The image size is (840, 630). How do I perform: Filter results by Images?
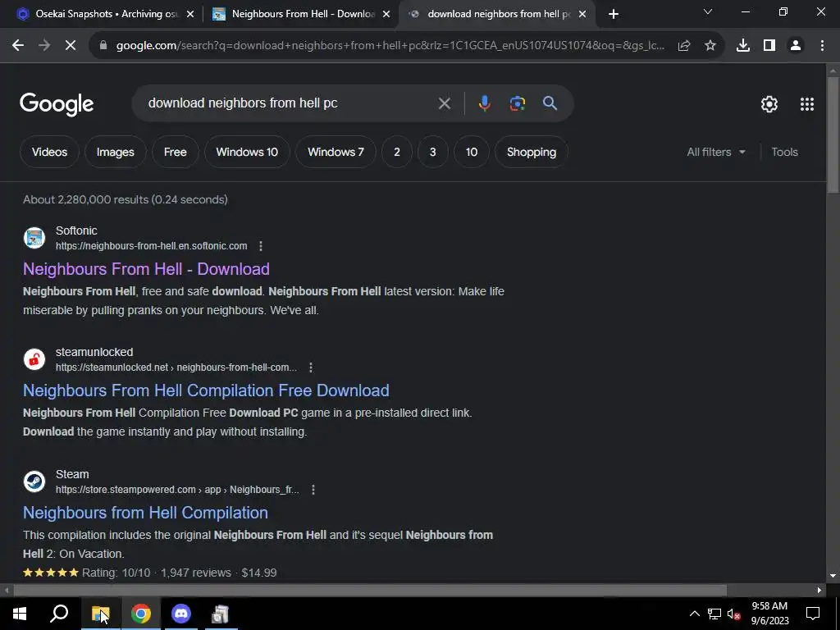[115, 152]
